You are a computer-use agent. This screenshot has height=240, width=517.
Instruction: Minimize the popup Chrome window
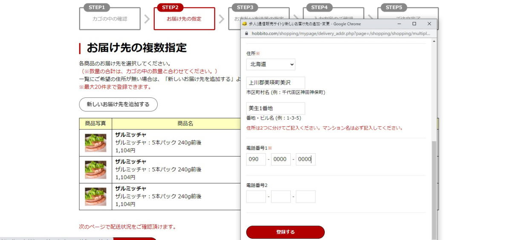[399, 24]
